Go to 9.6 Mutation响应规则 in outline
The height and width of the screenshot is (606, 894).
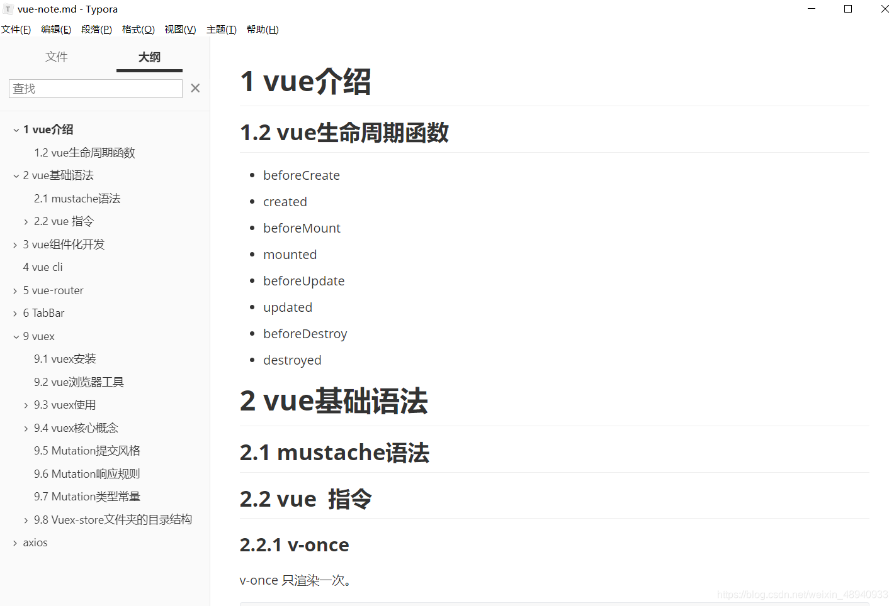[x=87, y=474]
